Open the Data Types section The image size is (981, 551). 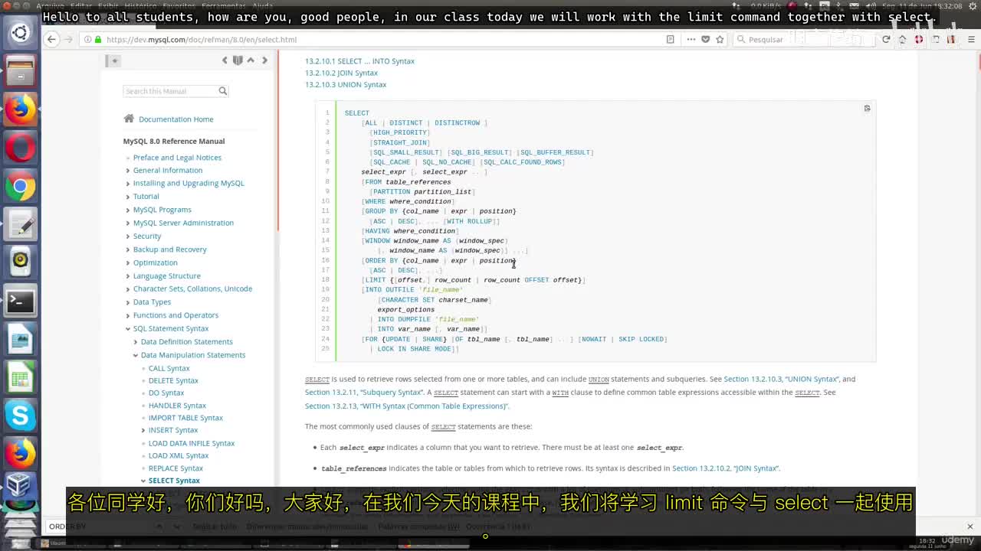point(152,302)
